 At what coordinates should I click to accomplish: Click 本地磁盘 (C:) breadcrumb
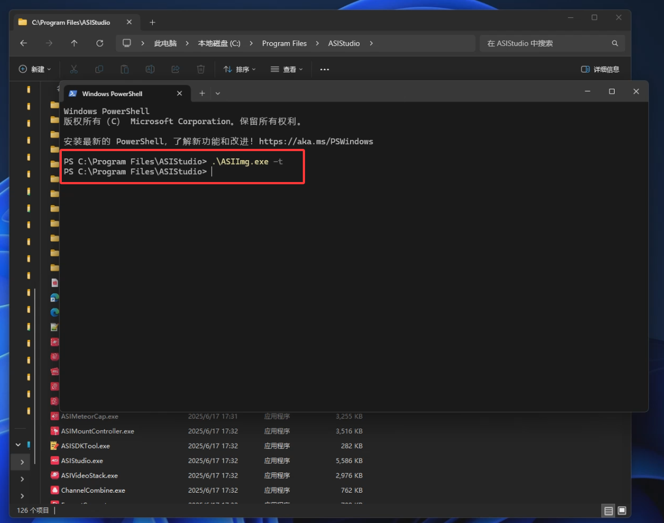pos(219,43)
